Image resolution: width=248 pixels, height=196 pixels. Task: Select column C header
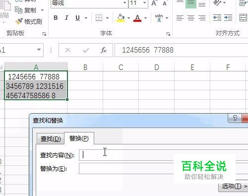[121, 67]
